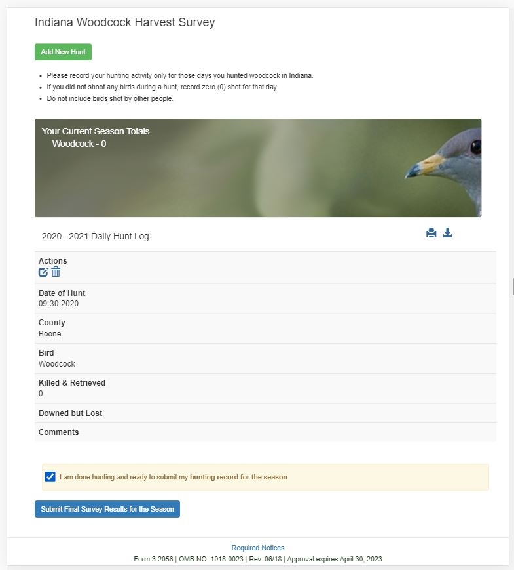The image size is (514, 570).
Task: Print the Daily Hunt Log
Action: 431,233
